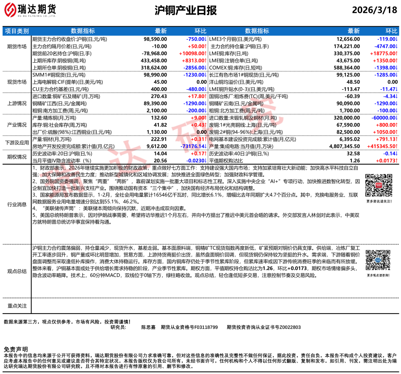Select the 行业消息 section label

click(17, 204)
